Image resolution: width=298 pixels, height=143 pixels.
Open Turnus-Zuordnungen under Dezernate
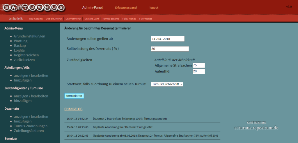31,126
